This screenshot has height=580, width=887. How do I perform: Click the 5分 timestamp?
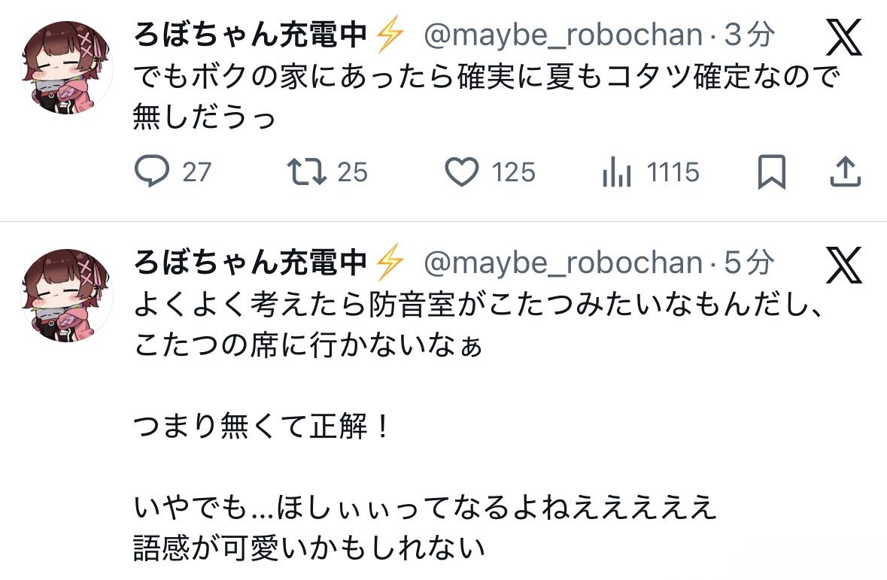pos(749,263)
